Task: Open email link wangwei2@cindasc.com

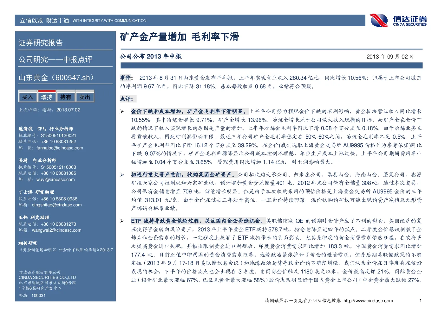Action: click(56, 230)
